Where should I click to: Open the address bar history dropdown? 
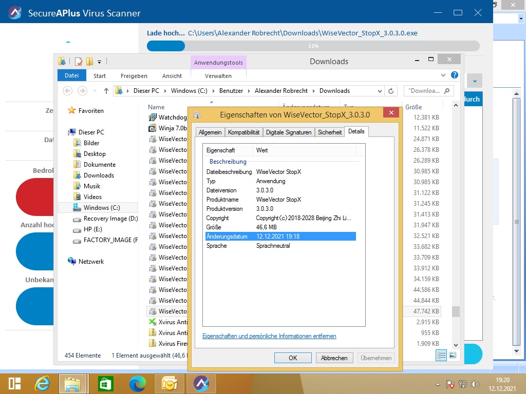tap(380, 91)
